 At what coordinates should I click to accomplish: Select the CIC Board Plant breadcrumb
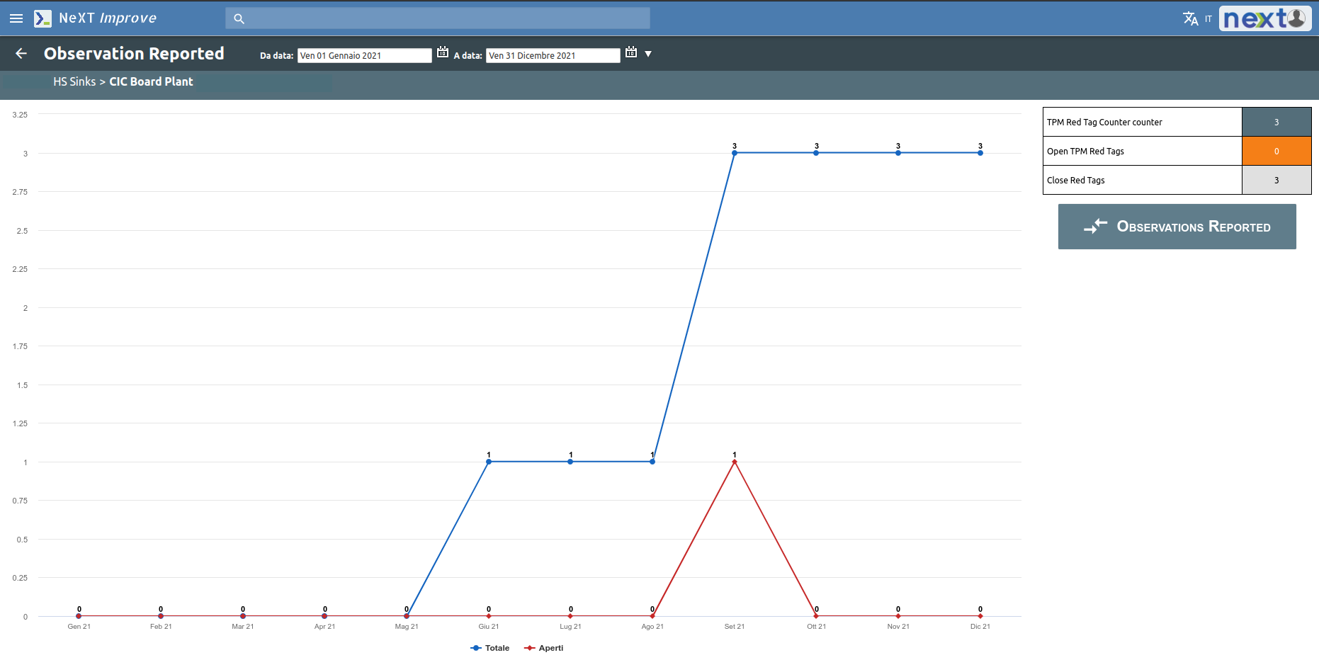pyautogui.click(x=151, y=82)
